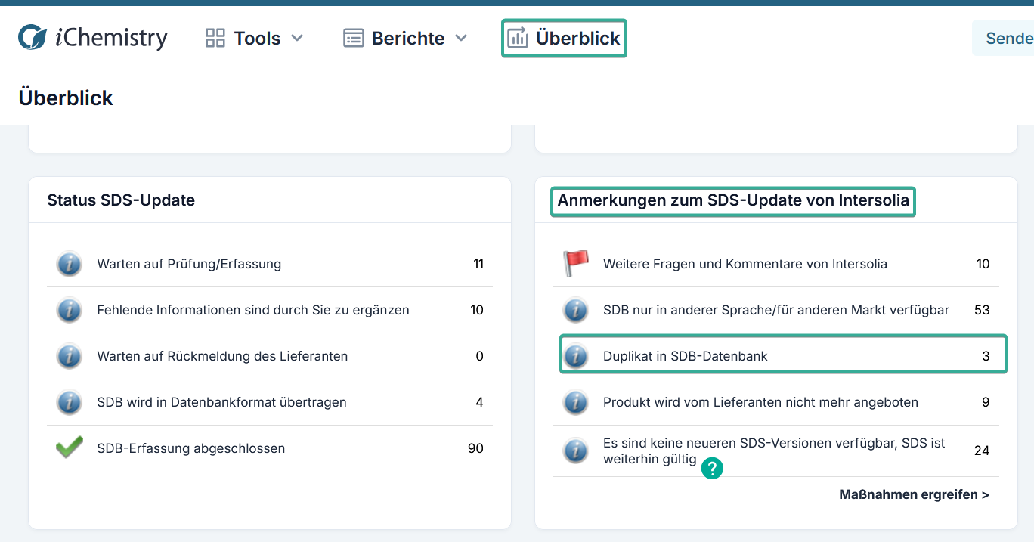This screenshot has height=542, width=1034.
Task: Click info icon for SDB wird in Datenbankformat
Action: click(x=70, y=402)
